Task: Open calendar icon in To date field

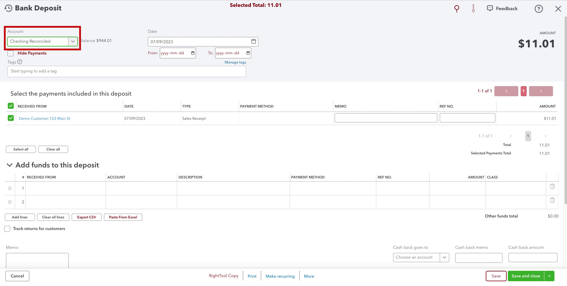Action: (248, 53)
